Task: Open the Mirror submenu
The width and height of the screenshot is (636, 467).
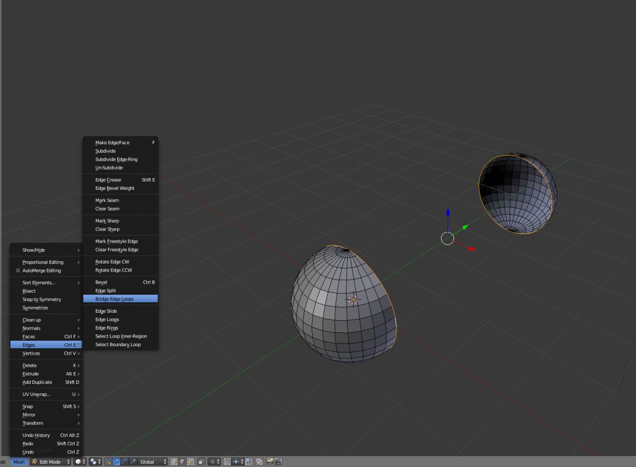Action: pyautogui.click(x=46, y=415)
